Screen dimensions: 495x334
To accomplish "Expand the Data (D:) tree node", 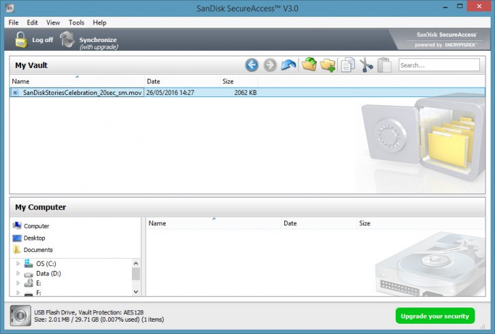I will 18,273.
